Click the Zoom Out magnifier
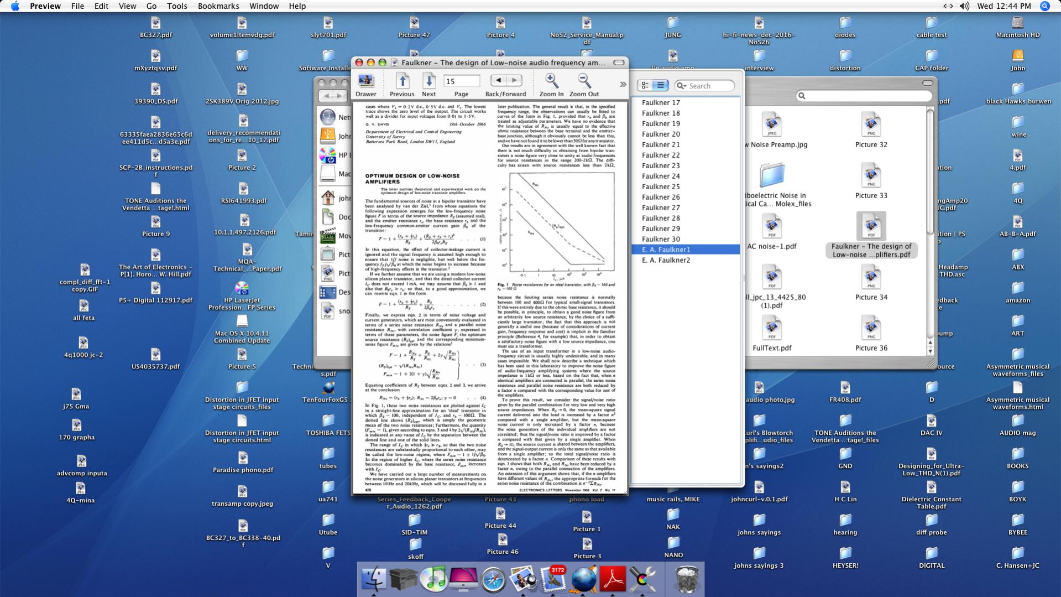 [x=584, y=85]
